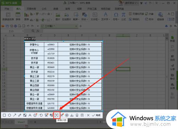Insert a picture (图片)
Image resolution: width=178 pixels, height=129 pixels.
pyautogui.click(x=58, y=17)
